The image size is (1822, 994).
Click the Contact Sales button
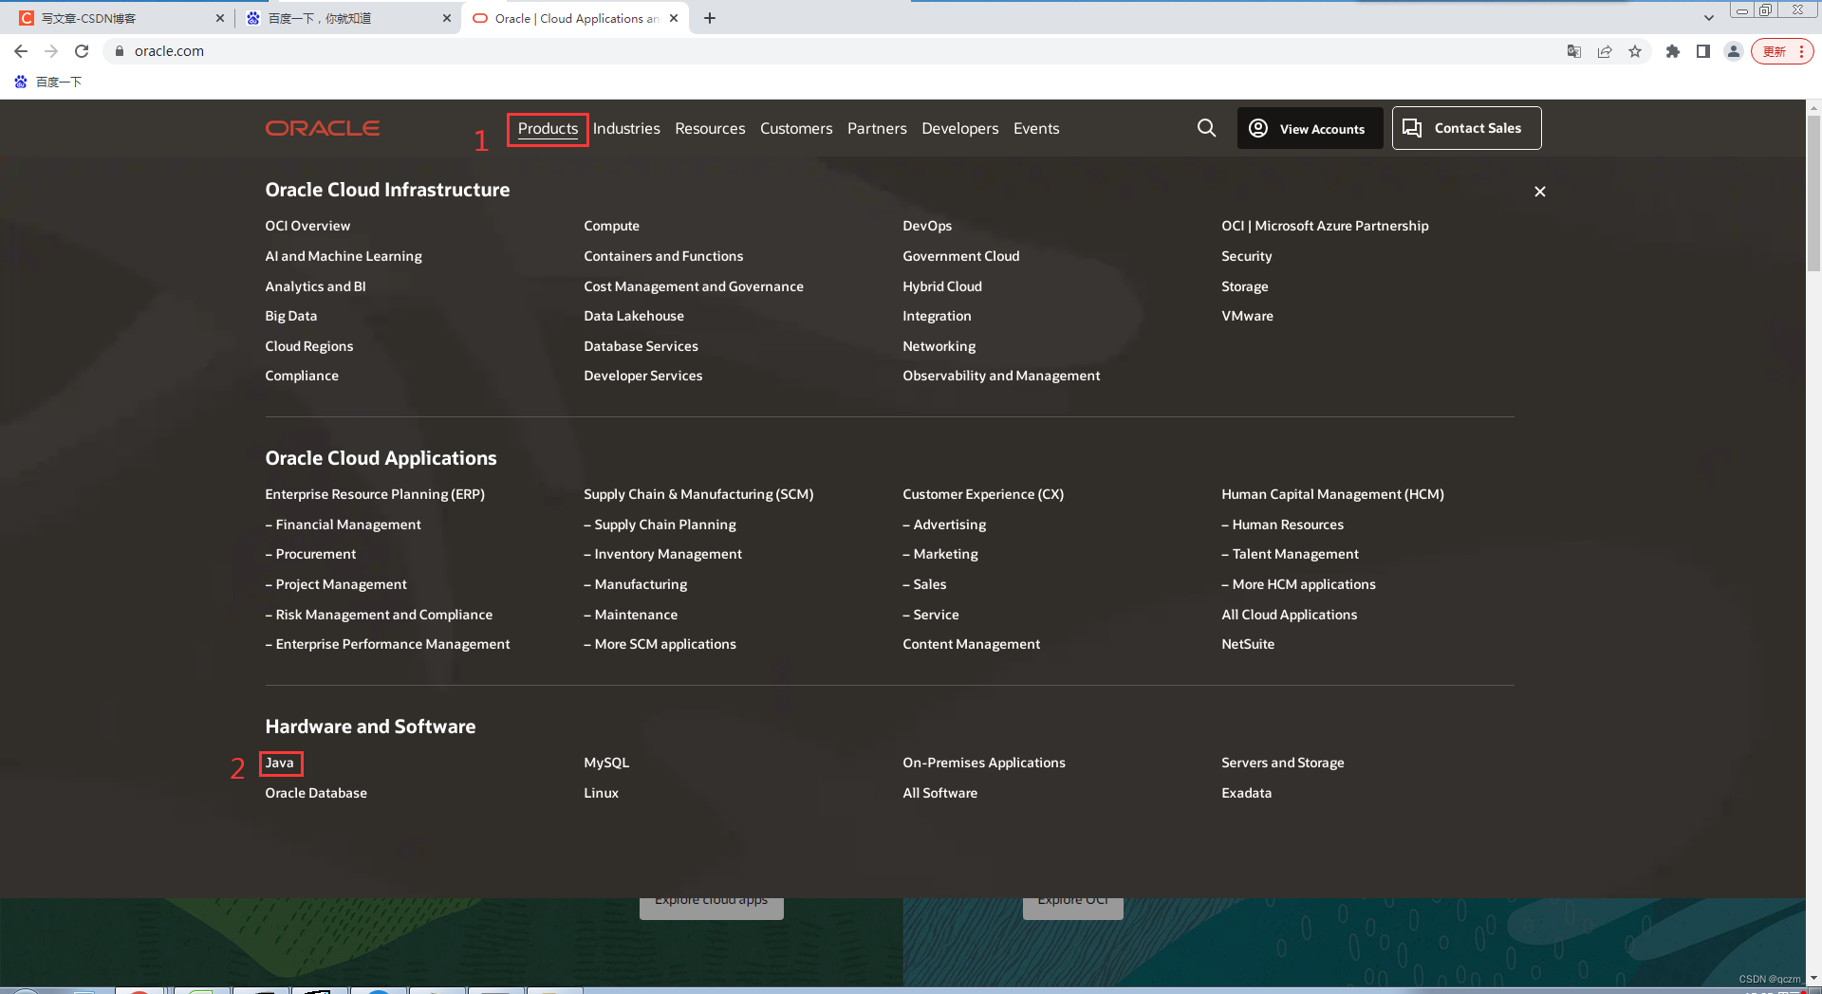click(x=1466, y=128)
